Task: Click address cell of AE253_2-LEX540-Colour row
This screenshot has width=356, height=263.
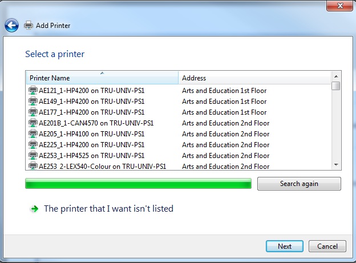Action: click(x=226, y=166)
